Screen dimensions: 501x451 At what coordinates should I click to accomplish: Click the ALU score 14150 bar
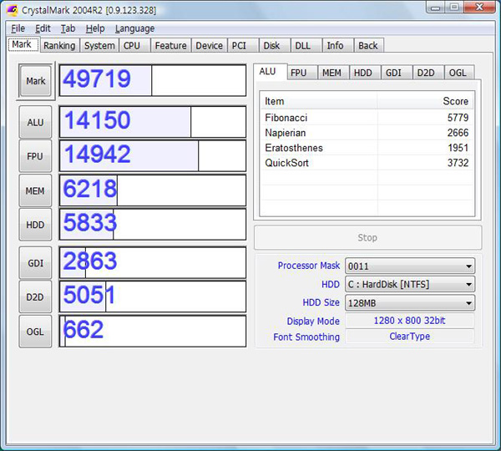click(153, 122)
